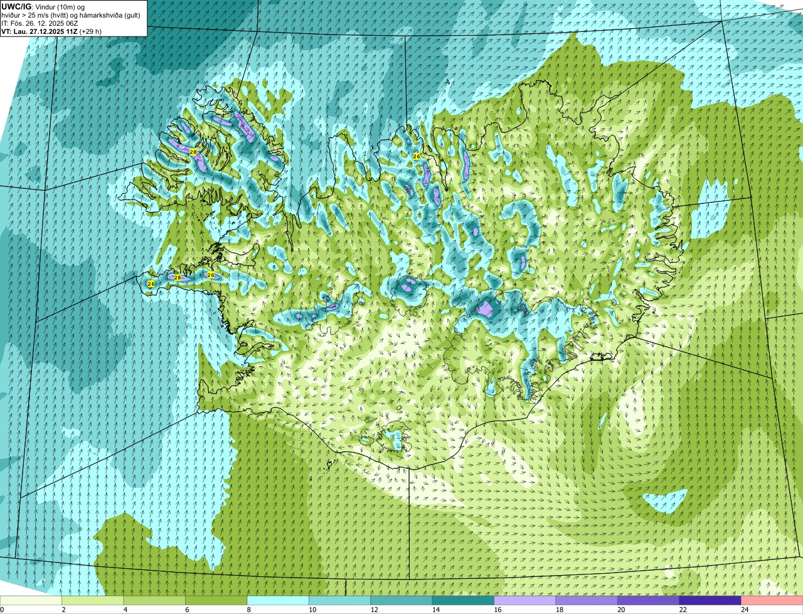Click the legend scale value '4'
The width and height of the screenshot is (803, 614).
[125, 610]
